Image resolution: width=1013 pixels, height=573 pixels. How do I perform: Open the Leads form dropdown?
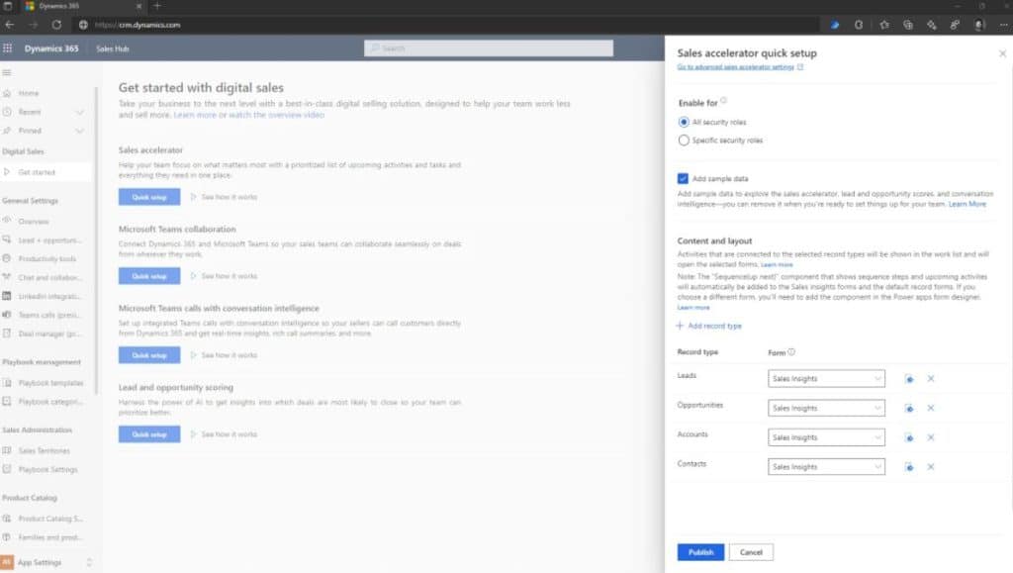point(826,379)
